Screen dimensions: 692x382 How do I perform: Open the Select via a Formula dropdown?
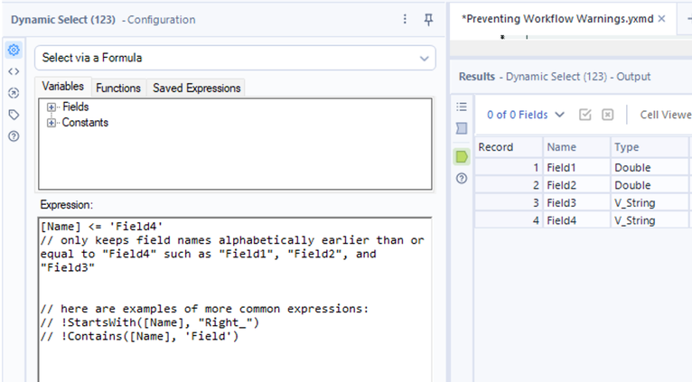click(235, 58)
